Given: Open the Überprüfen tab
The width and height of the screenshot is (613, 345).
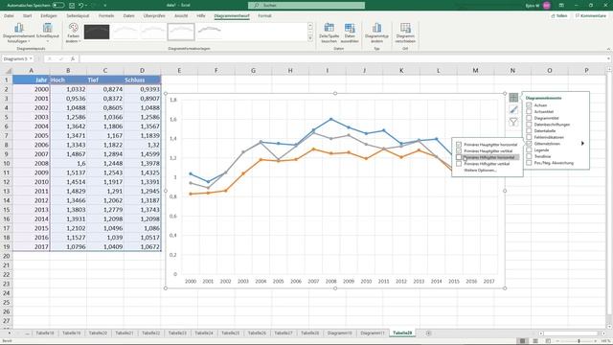Looking at the screenshot, I should (154, 15).
